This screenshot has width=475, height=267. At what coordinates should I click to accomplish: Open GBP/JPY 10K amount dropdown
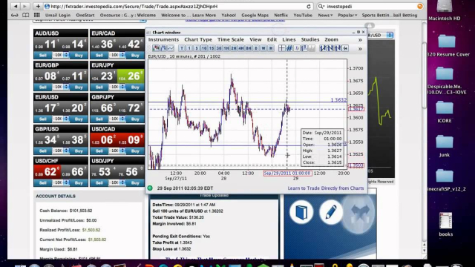point(117,119)
